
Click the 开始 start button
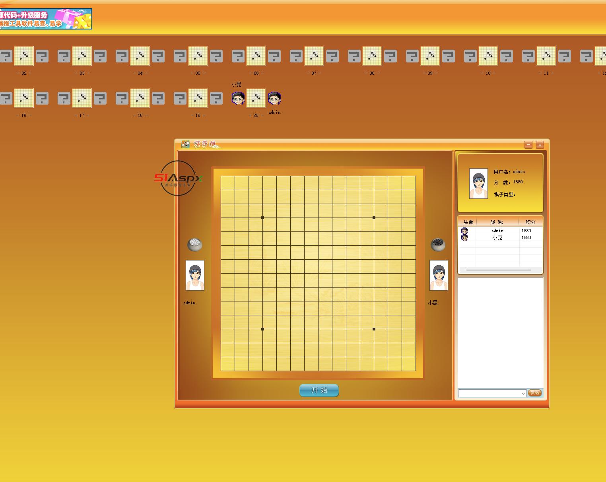(x=319, y=390)
